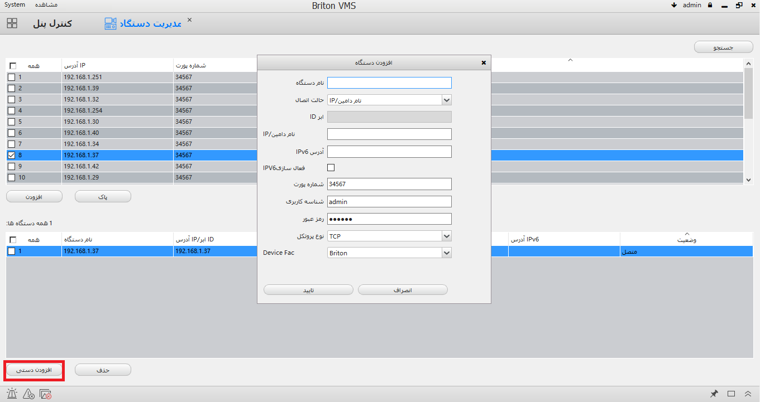Click the شماره پورت field with 34567

click(x=389, y=184)
